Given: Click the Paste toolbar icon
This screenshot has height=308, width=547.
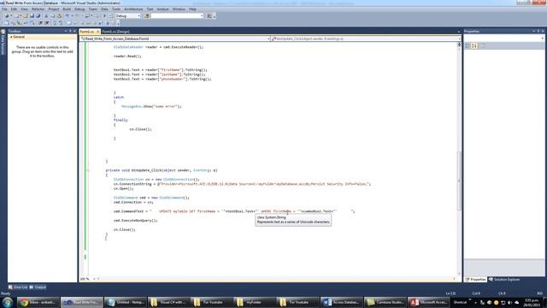Looking at the screenshot, I should (59, 16).
